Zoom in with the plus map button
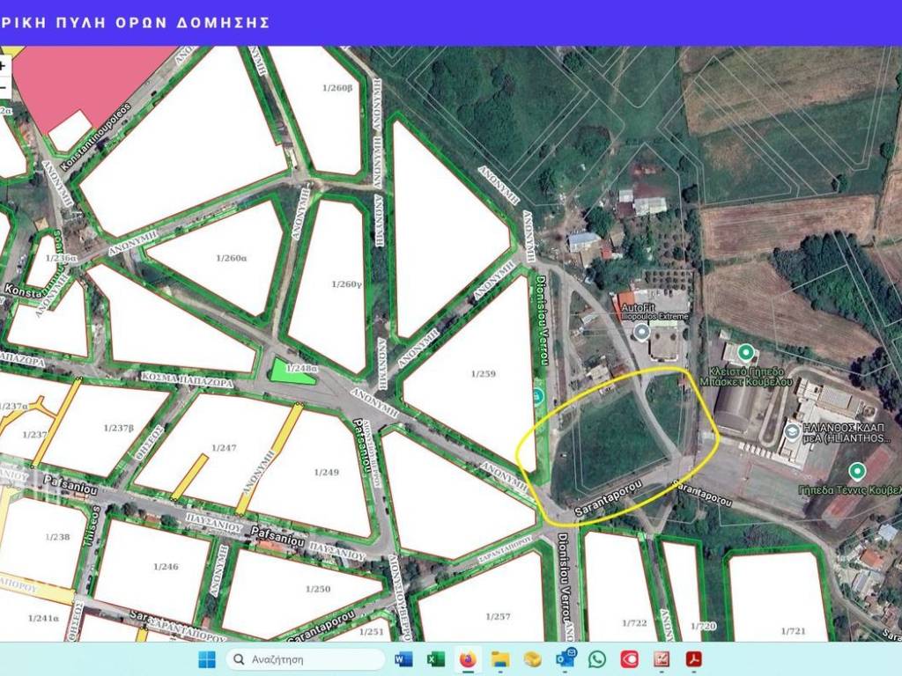The width and height of the screenshot is (902, 676). pyautogui.click(x=4, y=65)
